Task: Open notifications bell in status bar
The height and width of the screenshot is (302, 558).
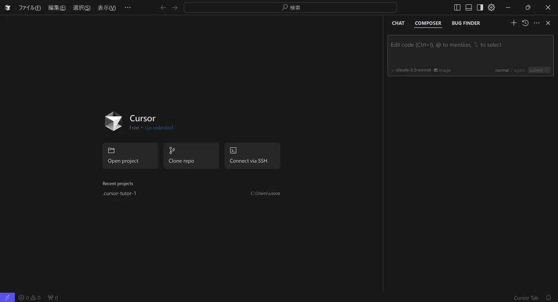Action: tap(548, 297)
